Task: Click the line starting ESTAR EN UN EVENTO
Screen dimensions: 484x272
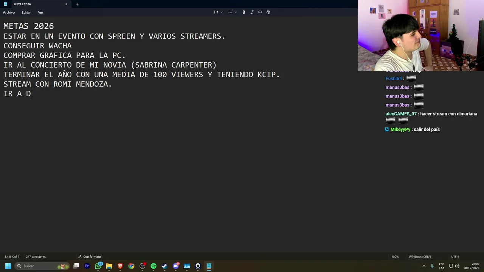Action: pos(115,37)
